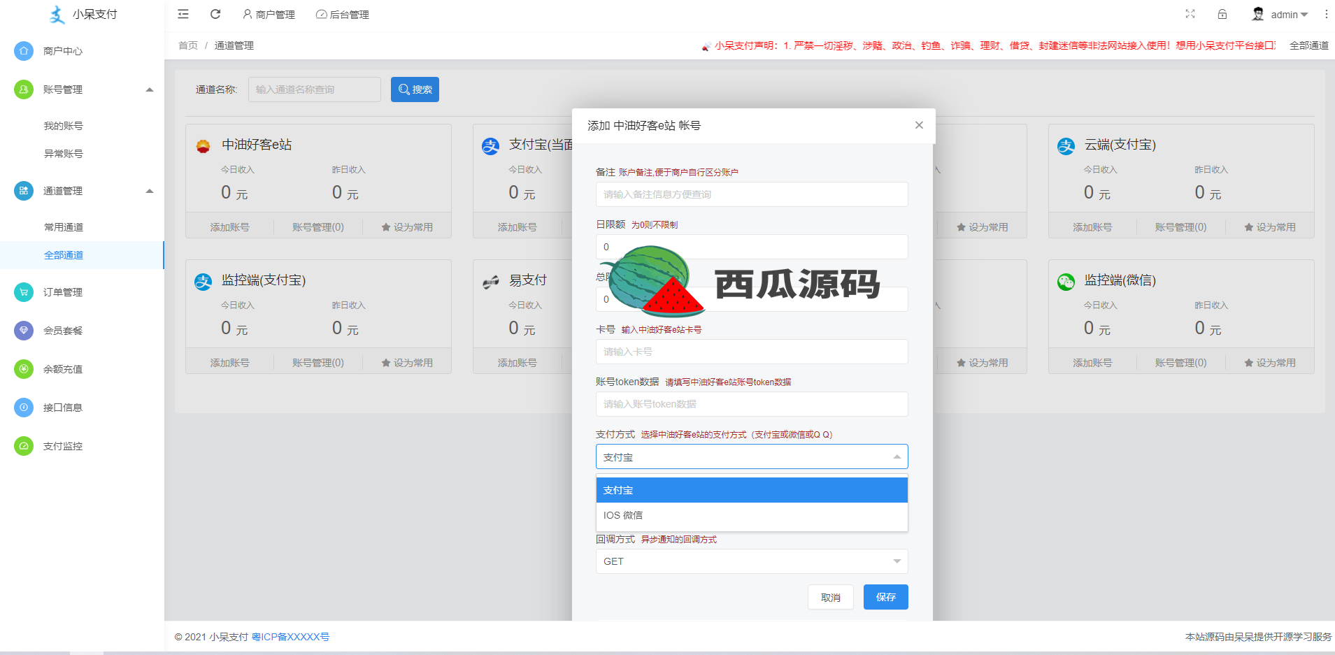Collapse the 账号管理 submenu arrow
1335x655 pixels.
tap(149, 89)
